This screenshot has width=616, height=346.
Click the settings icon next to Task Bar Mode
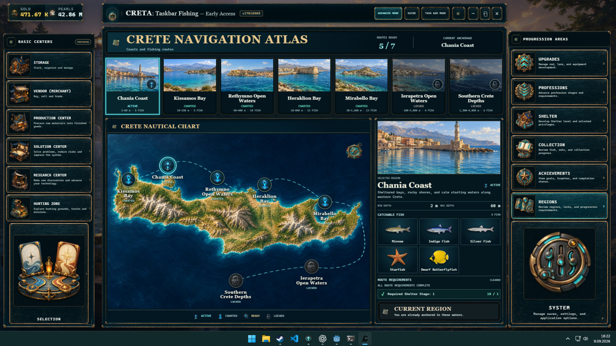click(458, 13)
